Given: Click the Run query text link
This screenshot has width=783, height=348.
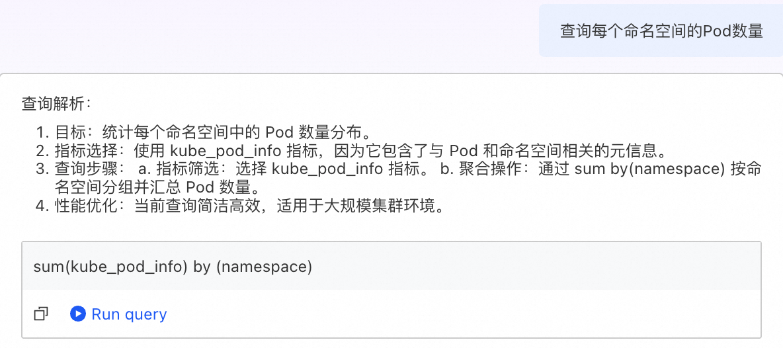Looking at the screenshot, I should point(129,314).
